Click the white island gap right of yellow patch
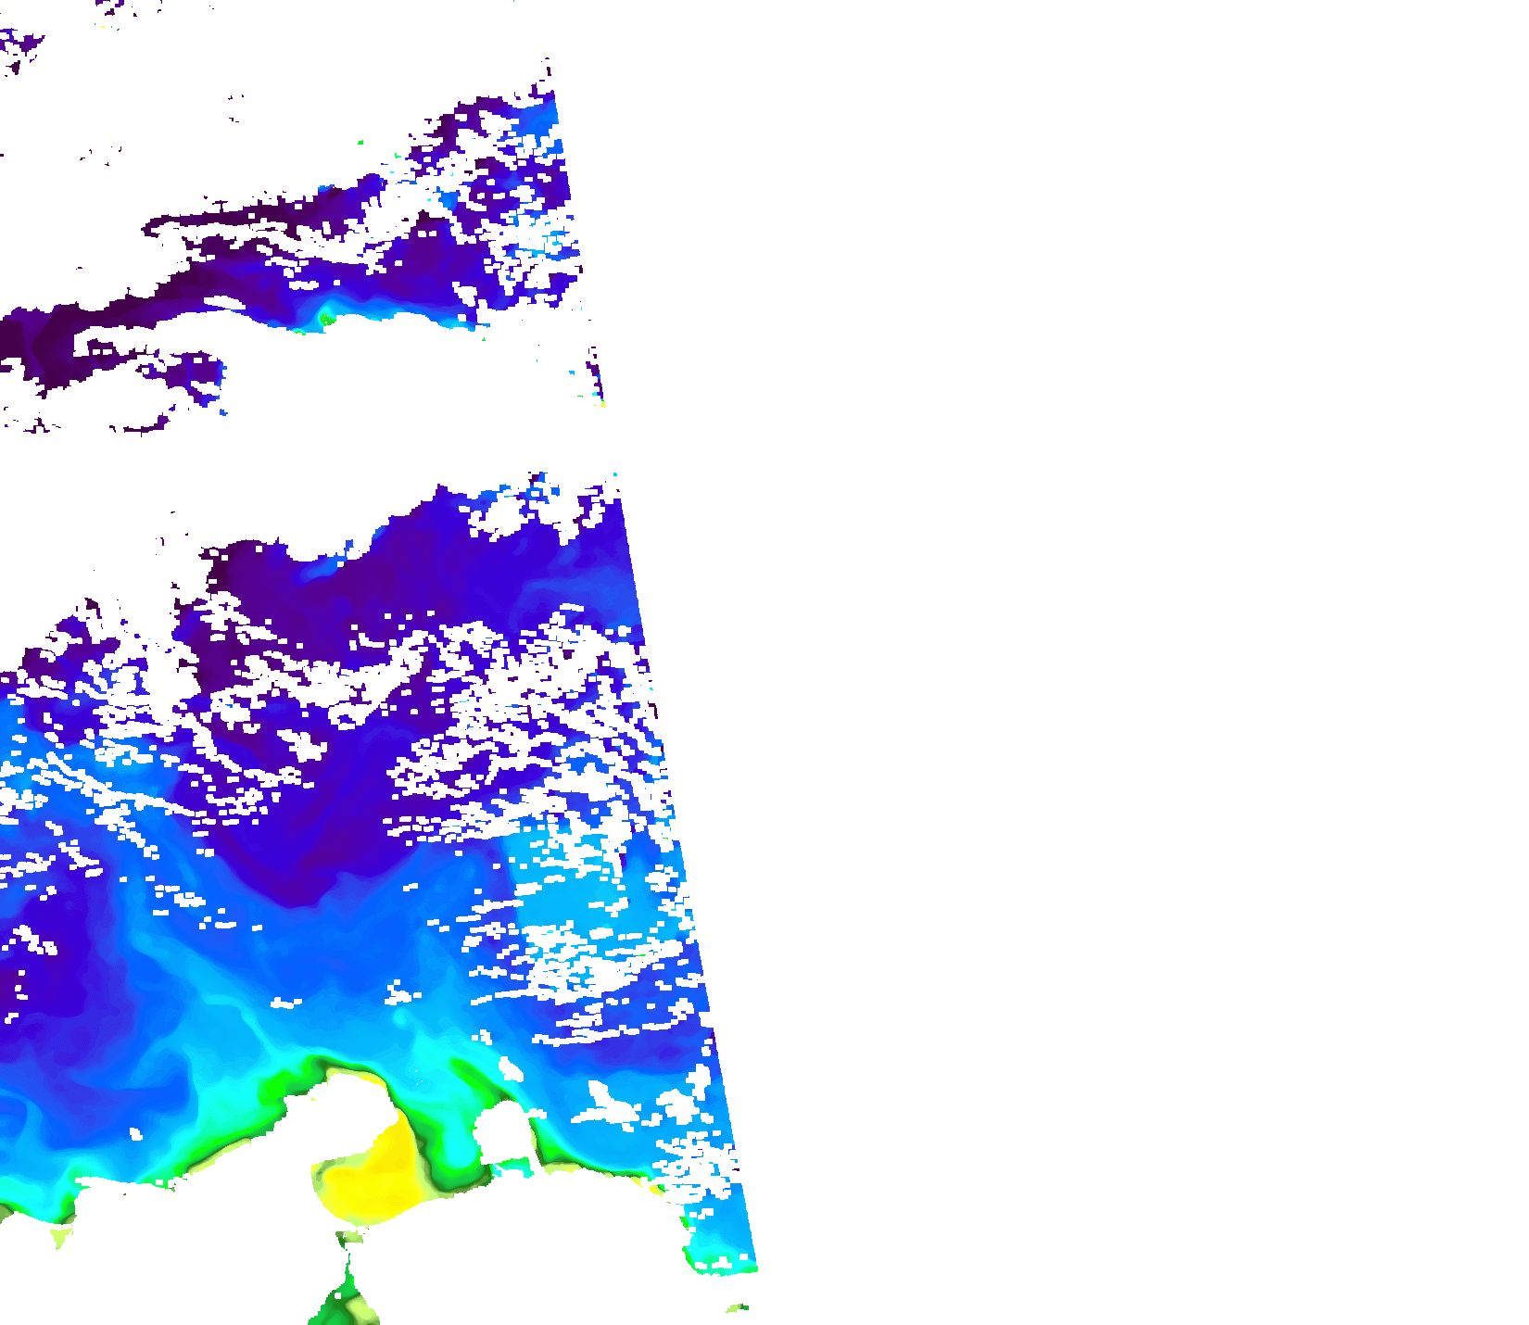 pyautogui.click(x=503, y=1135)
